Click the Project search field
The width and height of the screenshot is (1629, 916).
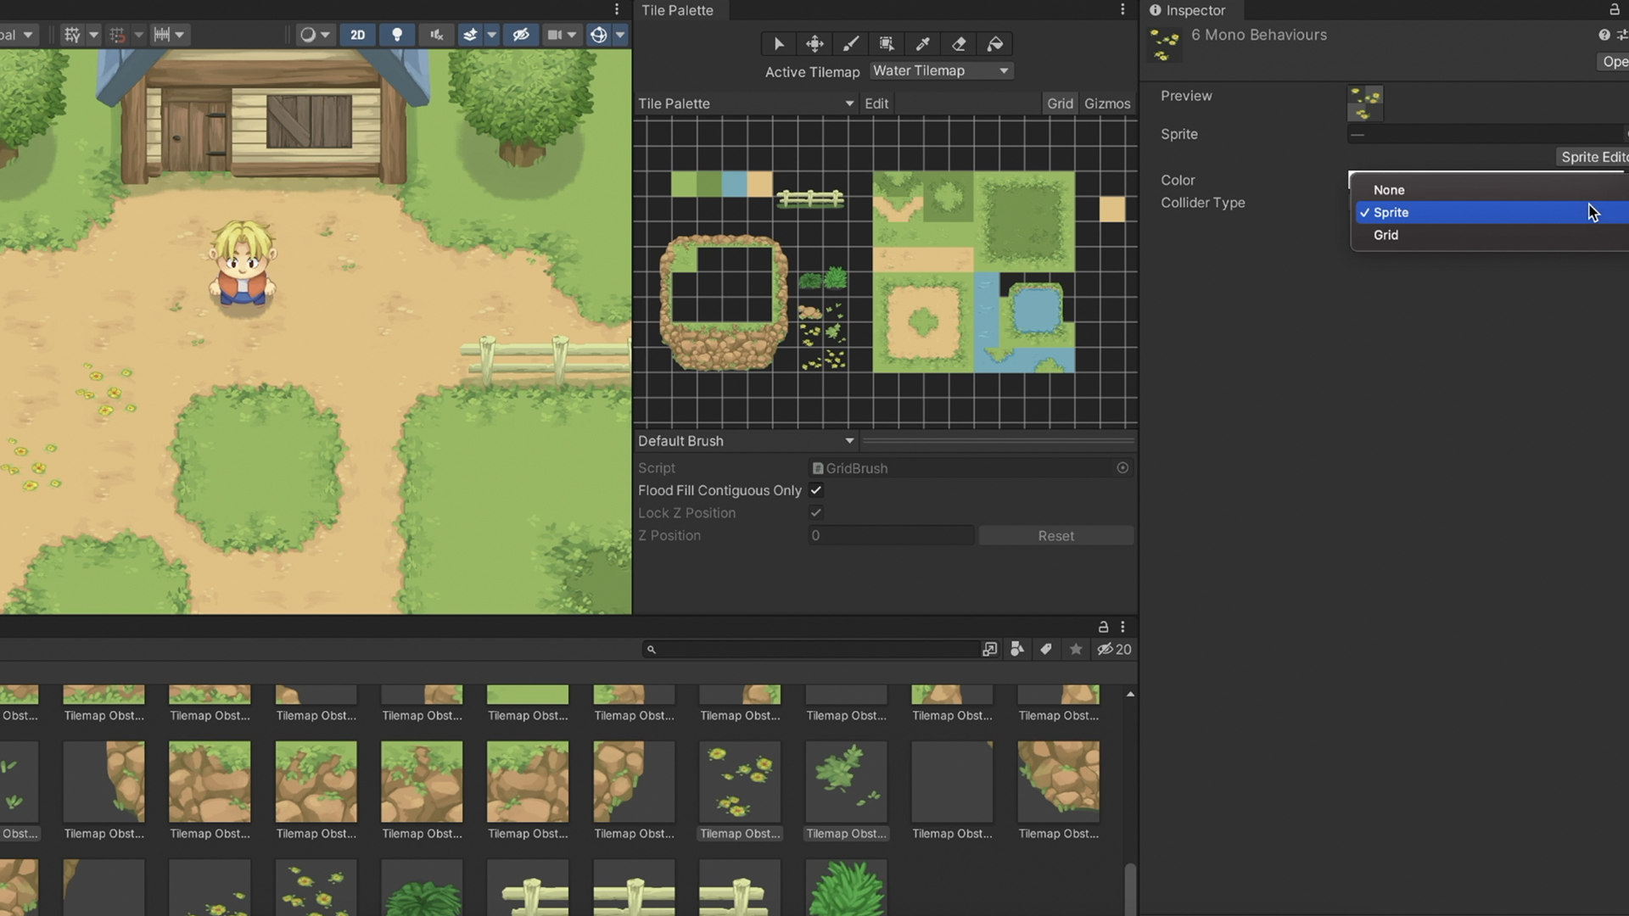point(810,650)
